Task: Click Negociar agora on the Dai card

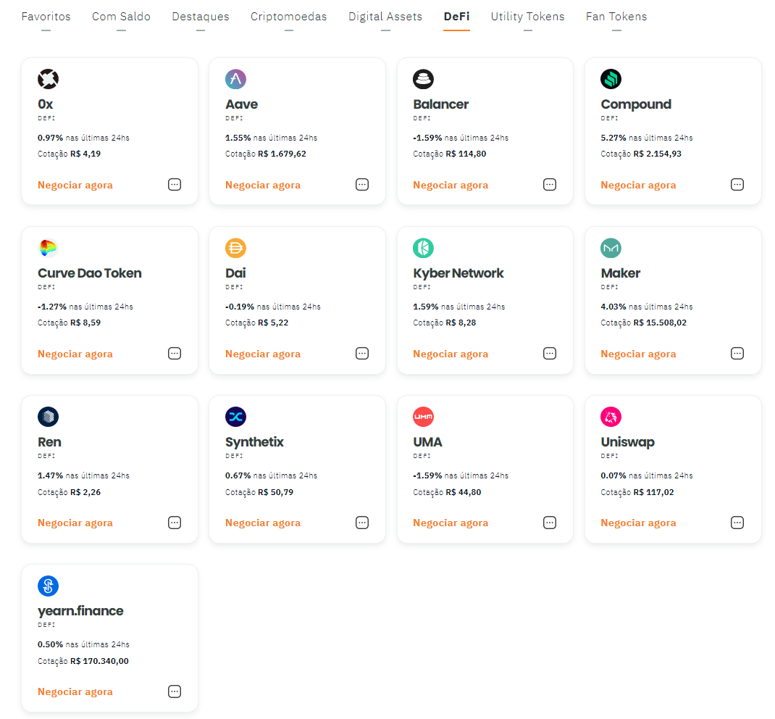Action: tap(263, 354)
